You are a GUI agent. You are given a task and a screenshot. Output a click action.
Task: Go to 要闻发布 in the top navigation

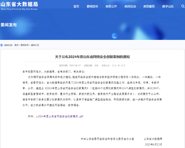[92, 6]
